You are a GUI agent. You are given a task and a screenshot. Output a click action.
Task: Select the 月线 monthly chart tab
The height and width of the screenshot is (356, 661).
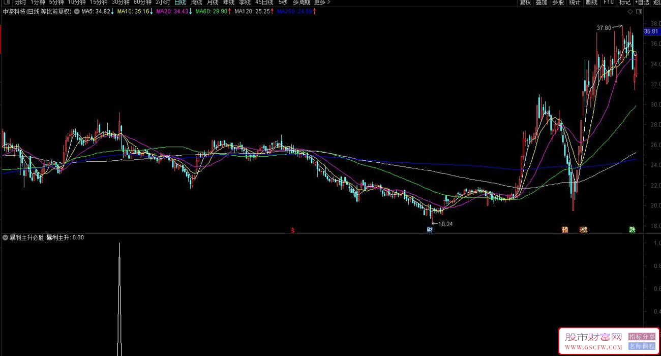click(213, 2)
